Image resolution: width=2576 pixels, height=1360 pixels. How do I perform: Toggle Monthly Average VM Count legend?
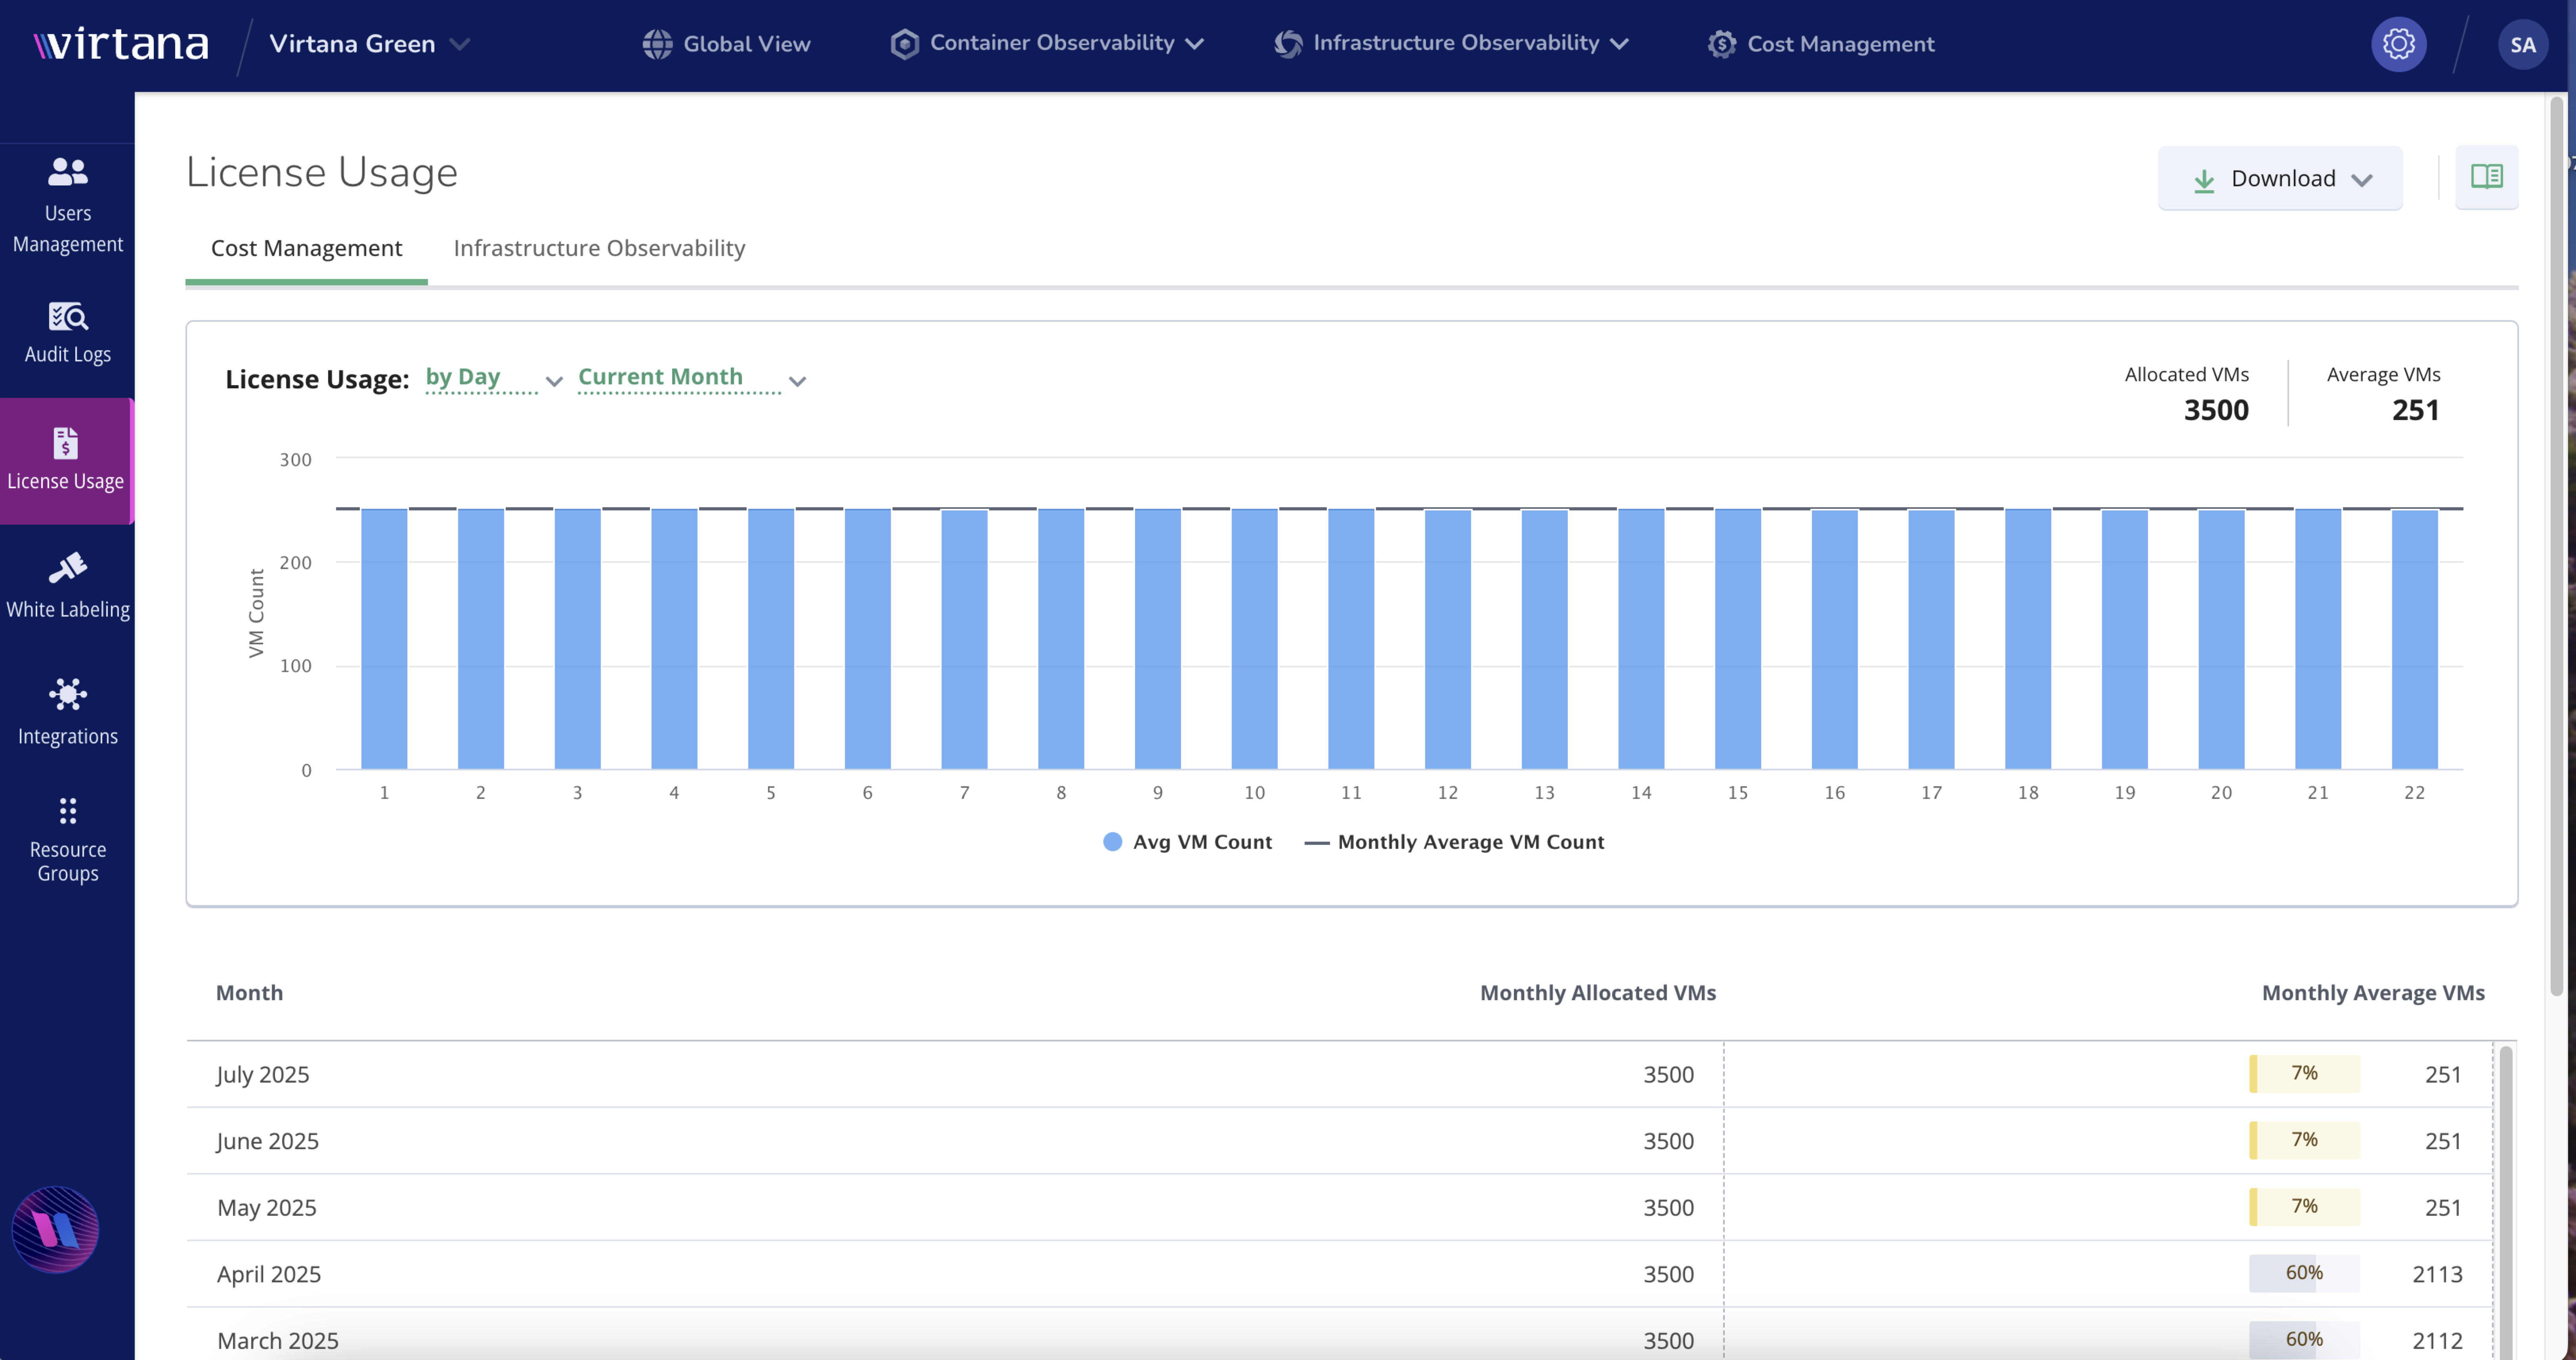pos(1454,842)
